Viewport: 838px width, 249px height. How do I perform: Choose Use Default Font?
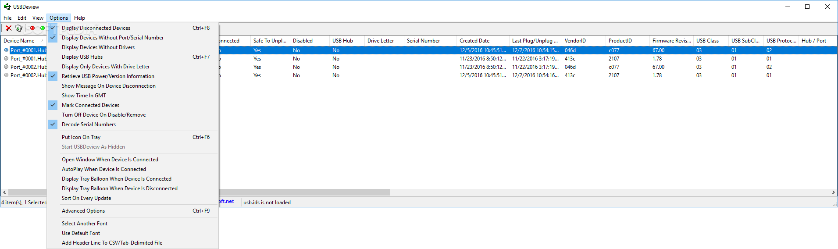[132, 233]
